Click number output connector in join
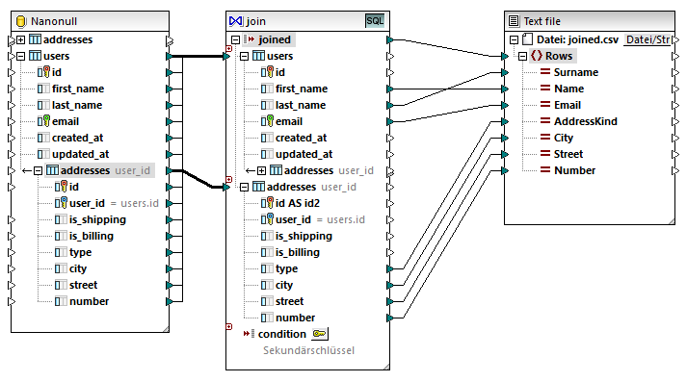687x382 pixels. (x=390, y=318)
